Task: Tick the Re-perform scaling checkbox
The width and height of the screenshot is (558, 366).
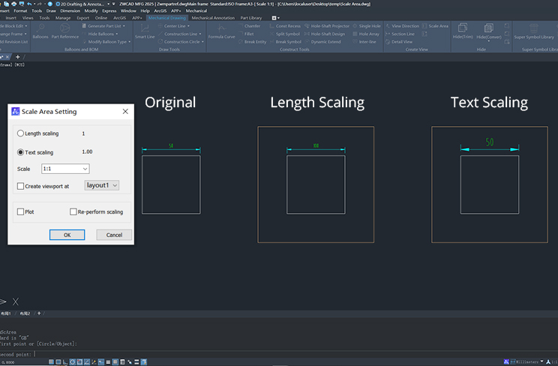Action: (73, 212)
